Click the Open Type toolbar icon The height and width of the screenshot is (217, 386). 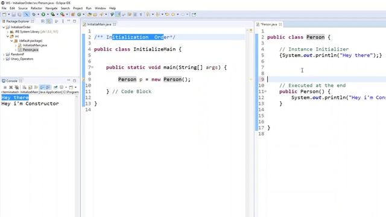click(x=89, y=14)
